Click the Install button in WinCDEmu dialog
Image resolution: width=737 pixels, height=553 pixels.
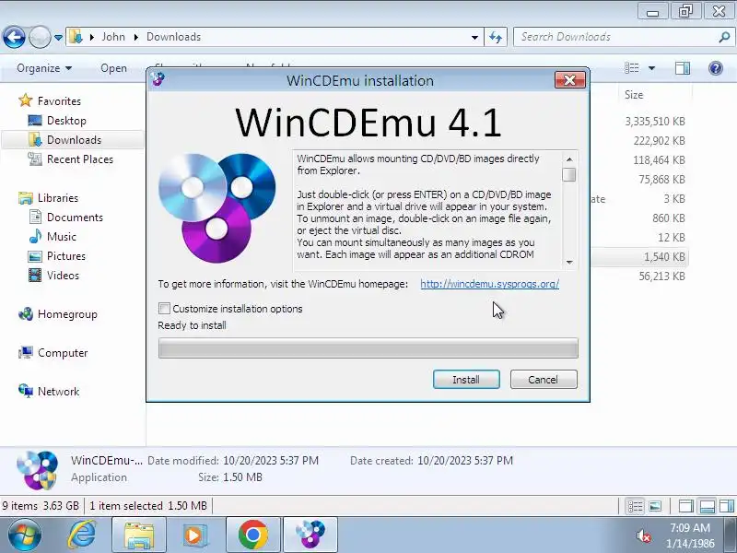tap(466, 380)
